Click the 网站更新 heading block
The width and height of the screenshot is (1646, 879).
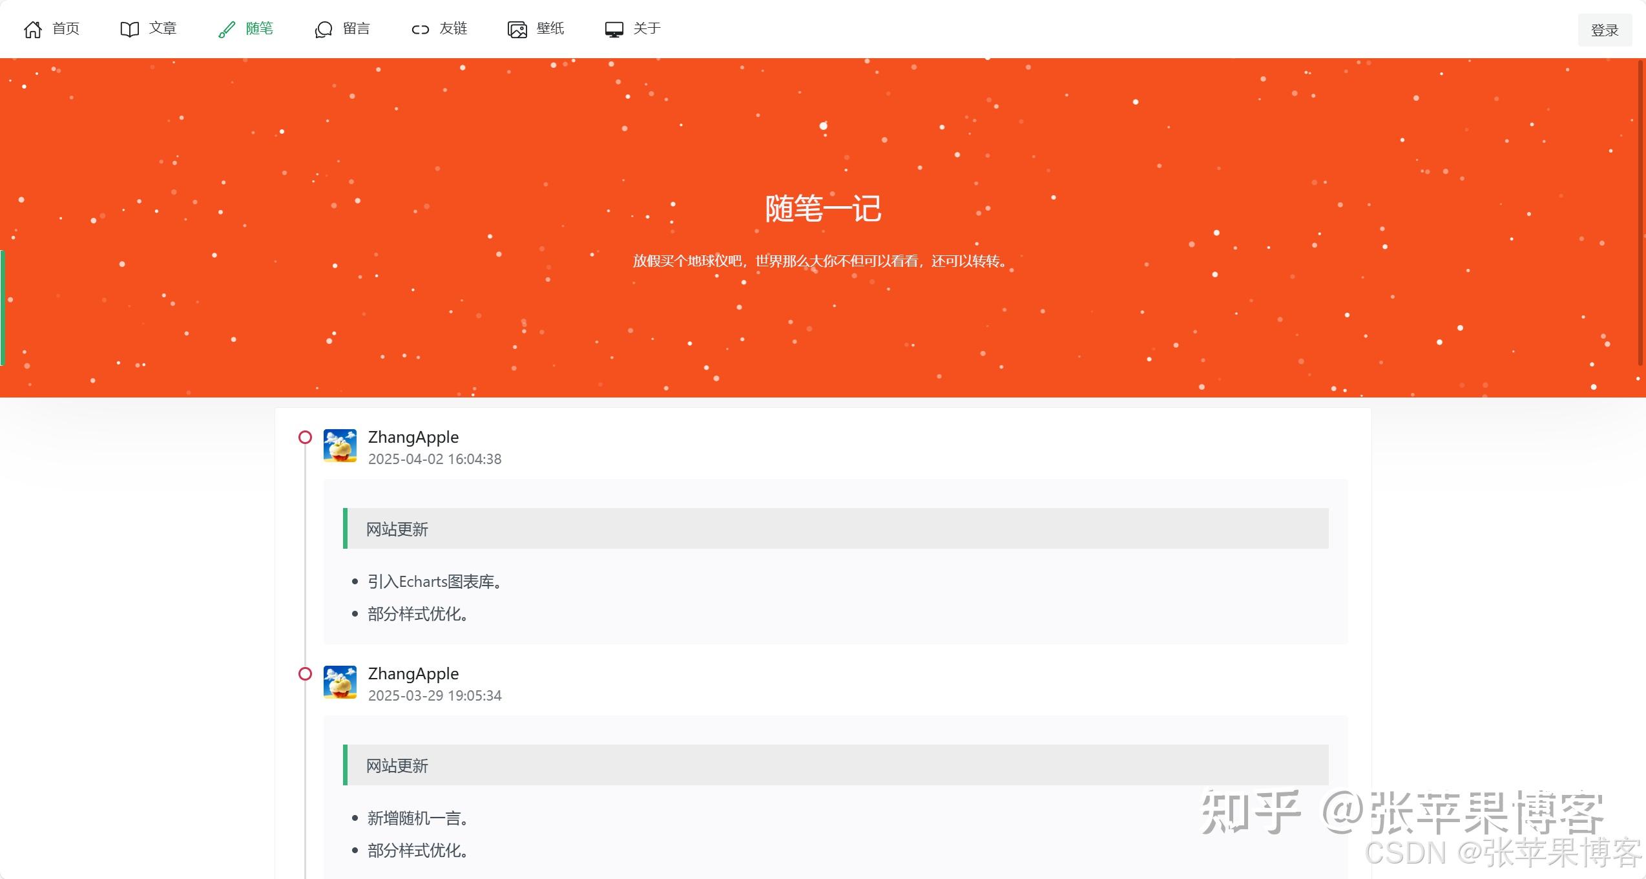tap(397, 529)
